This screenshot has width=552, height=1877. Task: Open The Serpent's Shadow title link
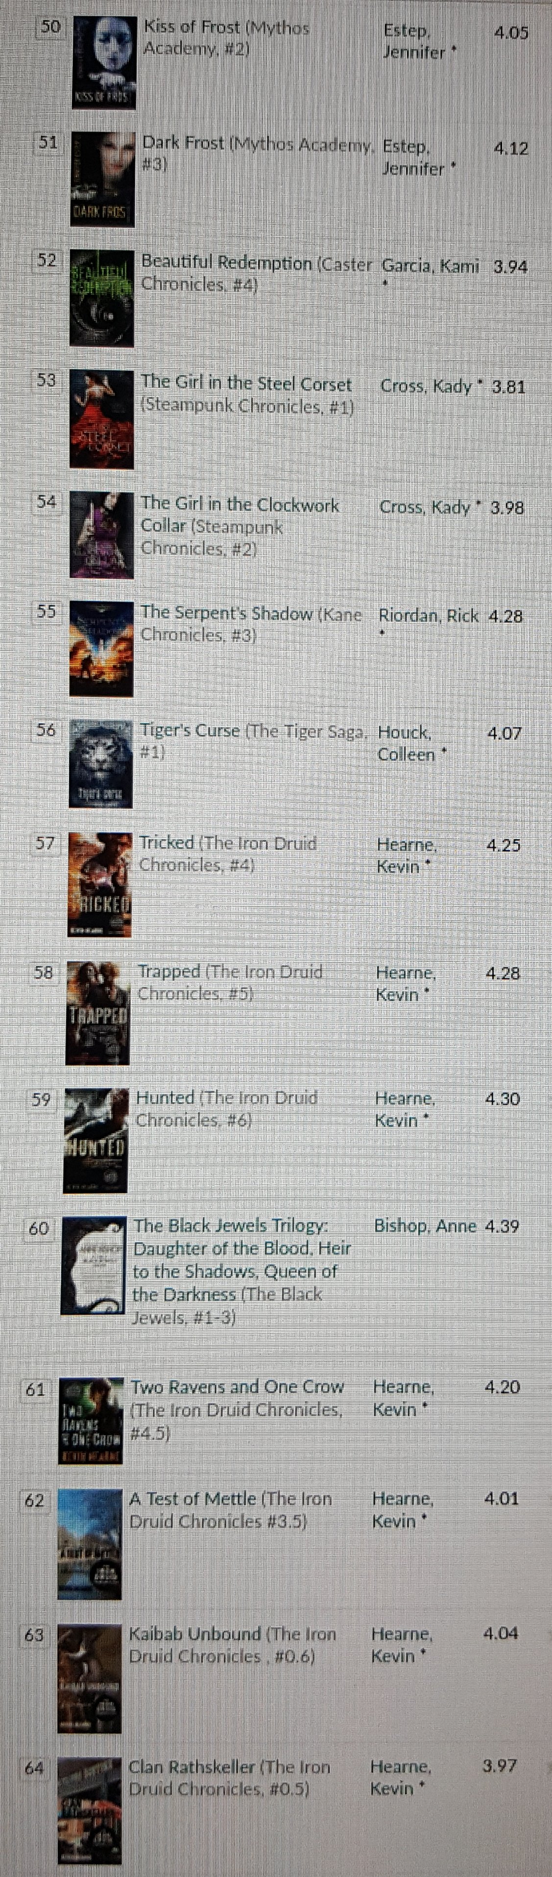pyautogui.click(x=250, y=625)
